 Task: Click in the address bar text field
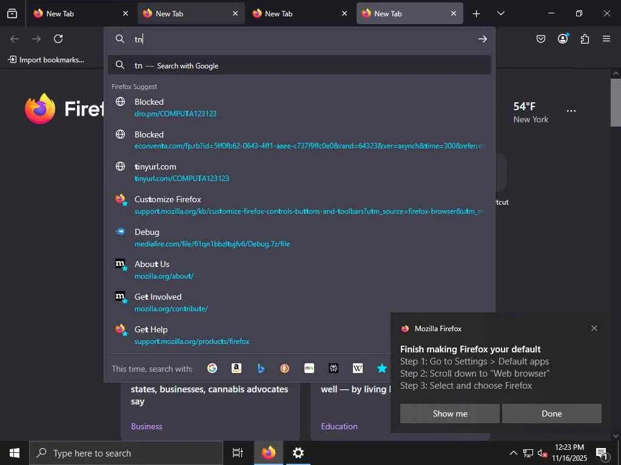(x=303, y=39)
